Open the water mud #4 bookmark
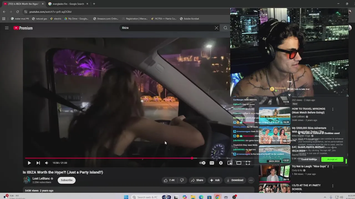The image size is (355, 199). pos(20,19)
